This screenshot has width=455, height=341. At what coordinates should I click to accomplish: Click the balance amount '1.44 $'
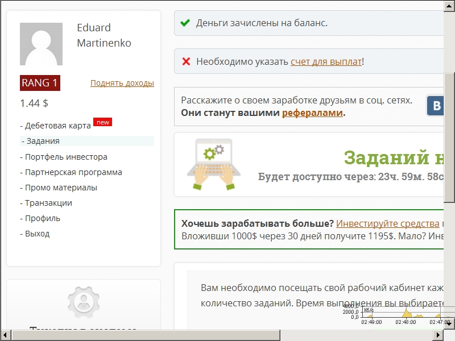34,103
